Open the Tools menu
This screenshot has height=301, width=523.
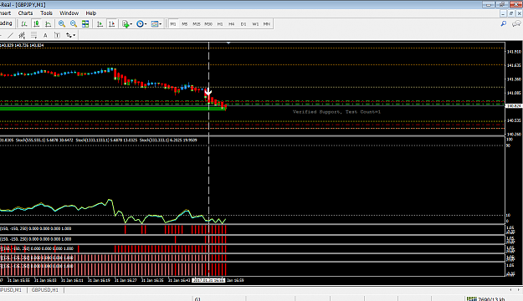click(46, 13)
